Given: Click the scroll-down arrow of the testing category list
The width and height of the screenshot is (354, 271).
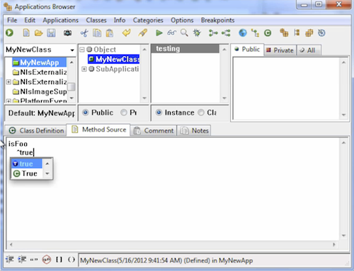Looking at the screenshot, I should [x=224, y=98].
